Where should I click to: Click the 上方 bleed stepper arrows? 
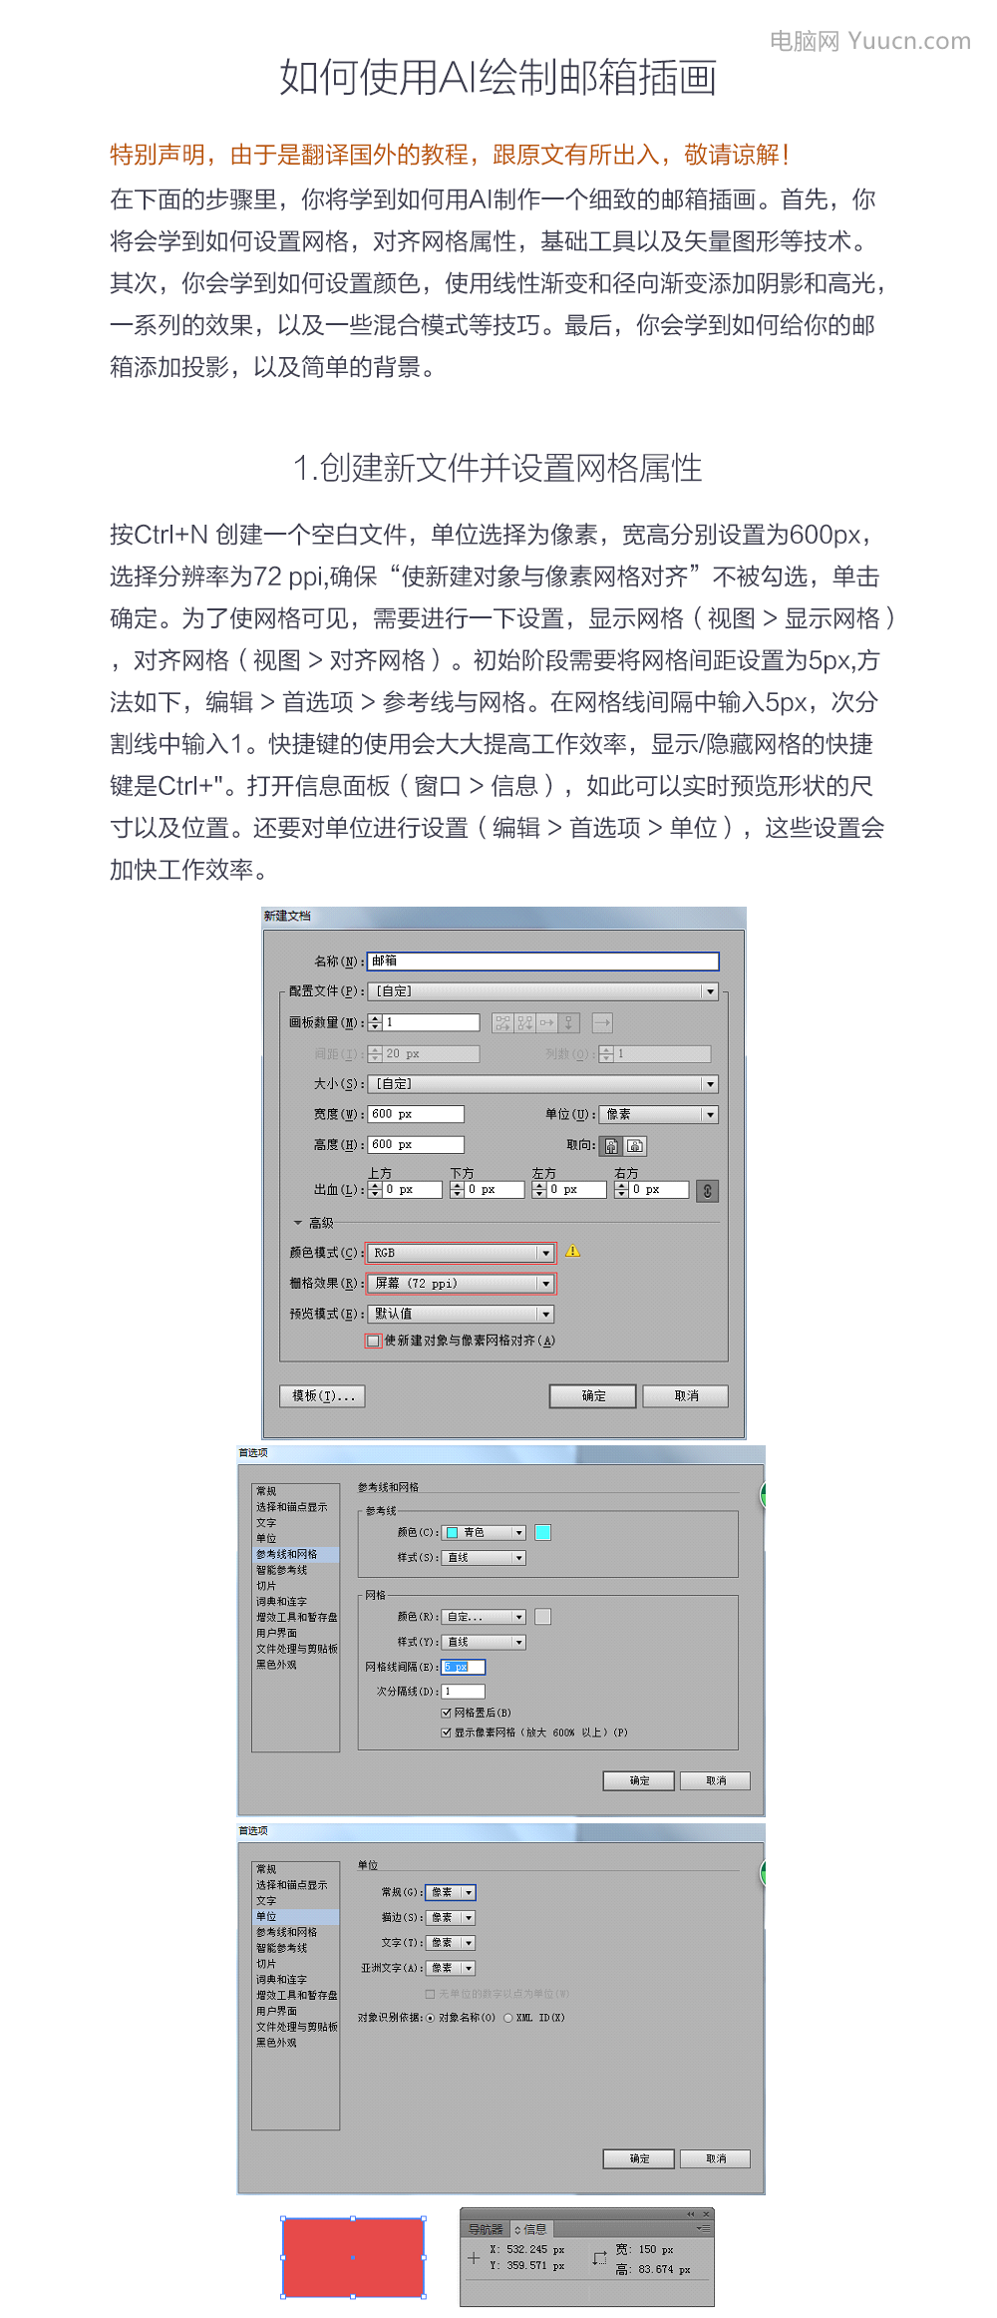pyautogui.click(x=376, y=1190)
